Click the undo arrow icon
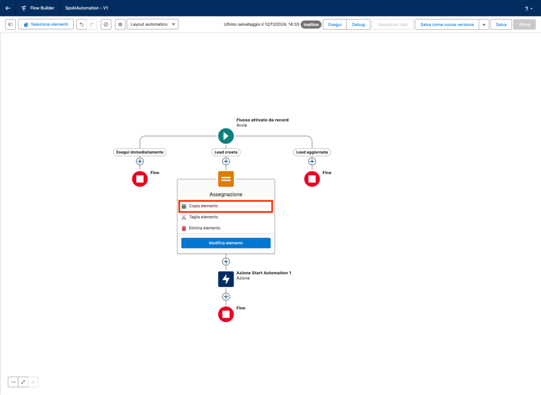Screen dimensions: 541x395 click(81, 24)
